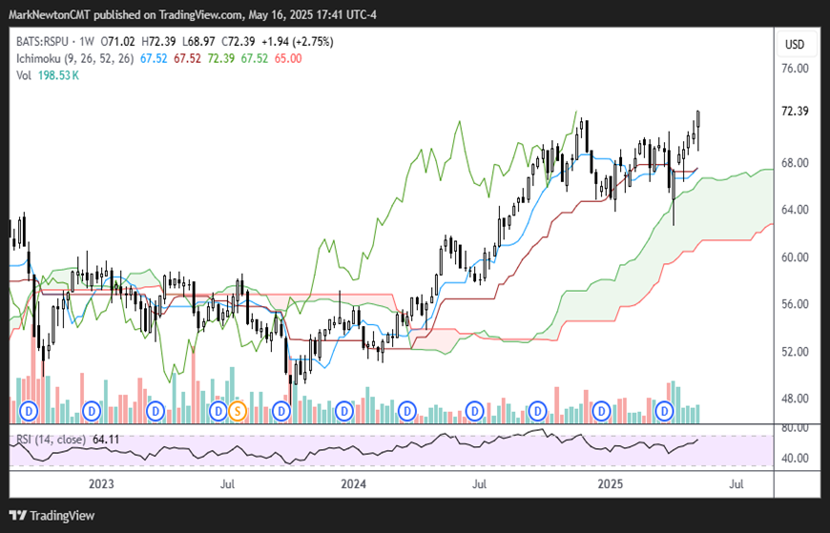The height and width of the screenshot is (533, 830).
Task: Click the open value O71.02
Action: tap(118, 42)
